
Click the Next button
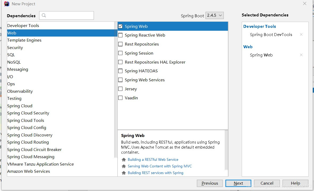(238, 183)
